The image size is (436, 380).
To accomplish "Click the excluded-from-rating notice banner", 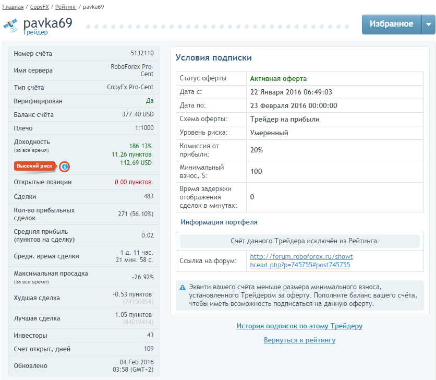I will (x=300, y=241).
